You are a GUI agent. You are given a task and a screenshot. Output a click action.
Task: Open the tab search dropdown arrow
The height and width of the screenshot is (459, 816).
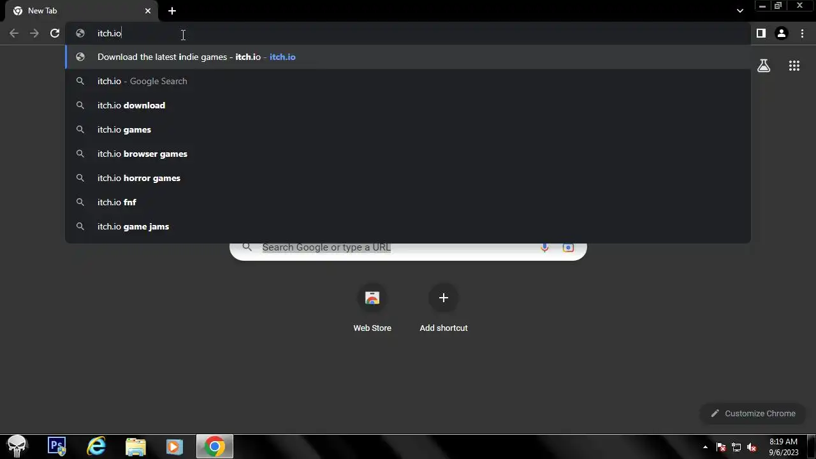740,11
